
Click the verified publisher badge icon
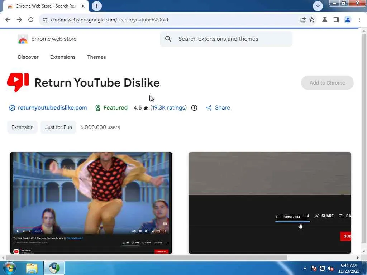point(12,107)
